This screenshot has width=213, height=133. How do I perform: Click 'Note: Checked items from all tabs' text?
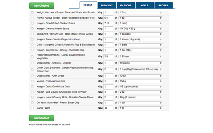[50, 125]
